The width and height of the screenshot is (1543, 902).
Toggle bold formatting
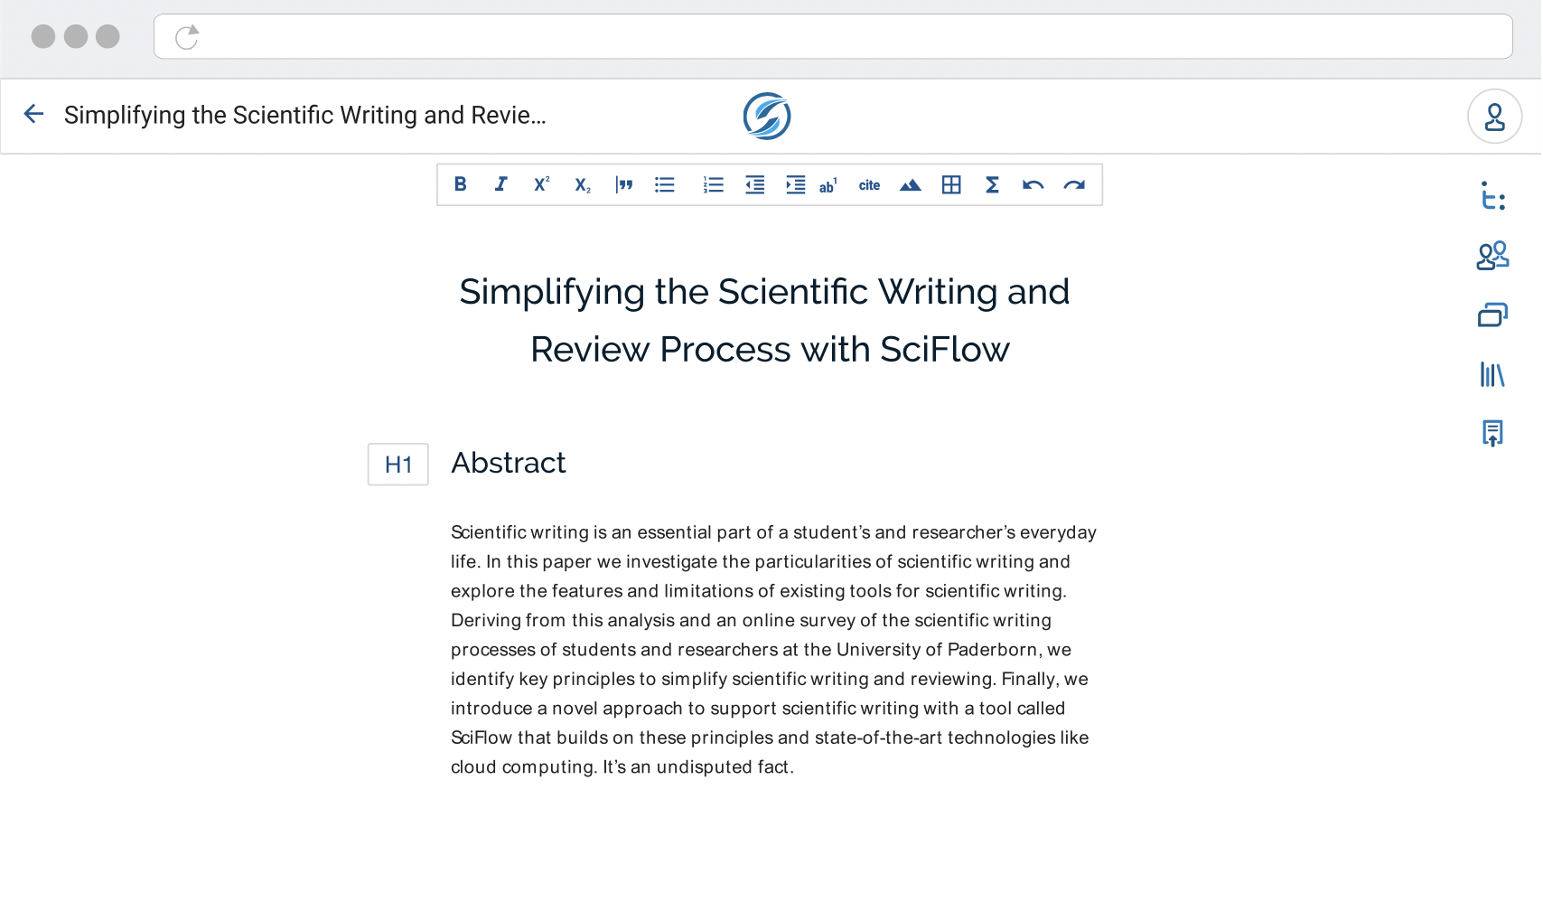click(x=461, y=184)
